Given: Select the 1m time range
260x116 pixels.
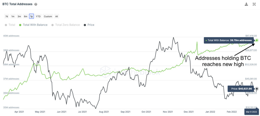Looking at the screenshot, I should (x=13, y=16).
